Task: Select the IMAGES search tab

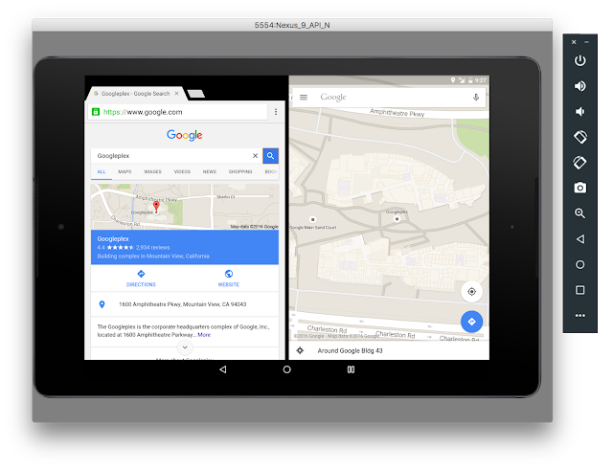Action: click(x=152, y=171)
